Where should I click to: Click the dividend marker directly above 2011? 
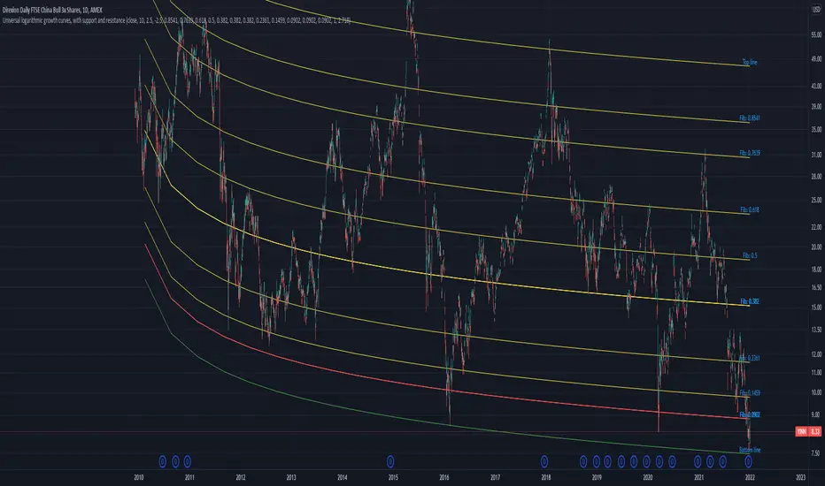(x=188, y=462)
